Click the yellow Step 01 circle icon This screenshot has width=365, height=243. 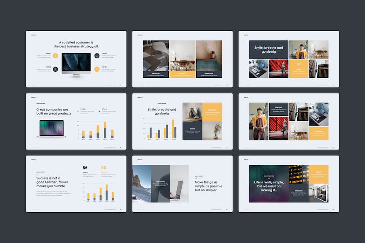pos(56,55)
